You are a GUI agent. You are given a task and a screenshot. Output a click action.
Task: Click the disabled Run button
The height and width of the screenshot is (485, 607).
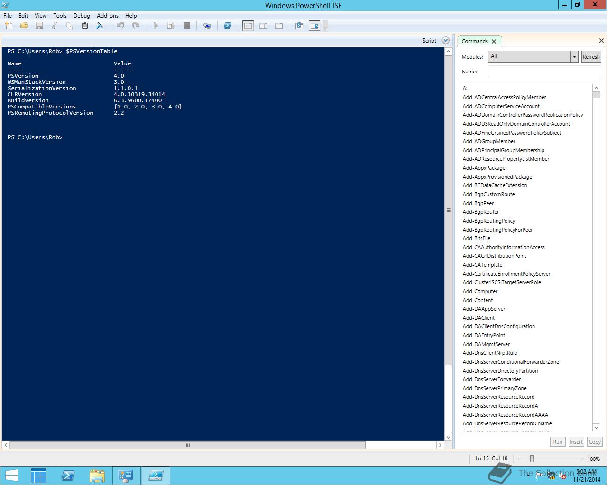pyautogui.click(x=558, y=442)
